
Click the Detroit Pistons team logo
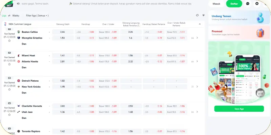pyautogui.click(x=19, y=81)
